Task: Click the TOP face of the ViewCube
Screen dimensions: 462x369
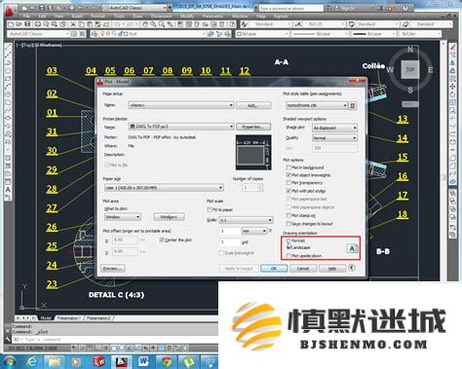Action: 410,69
